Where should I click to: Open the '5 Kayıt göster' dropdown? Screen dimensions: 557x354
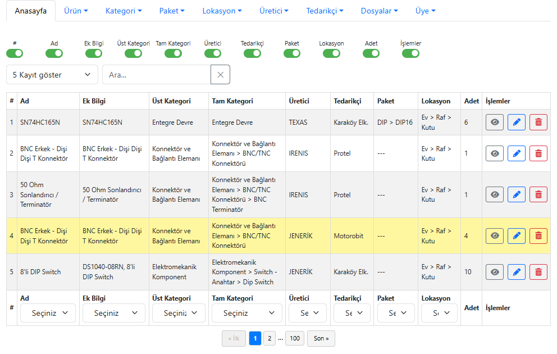pos(52,75)
